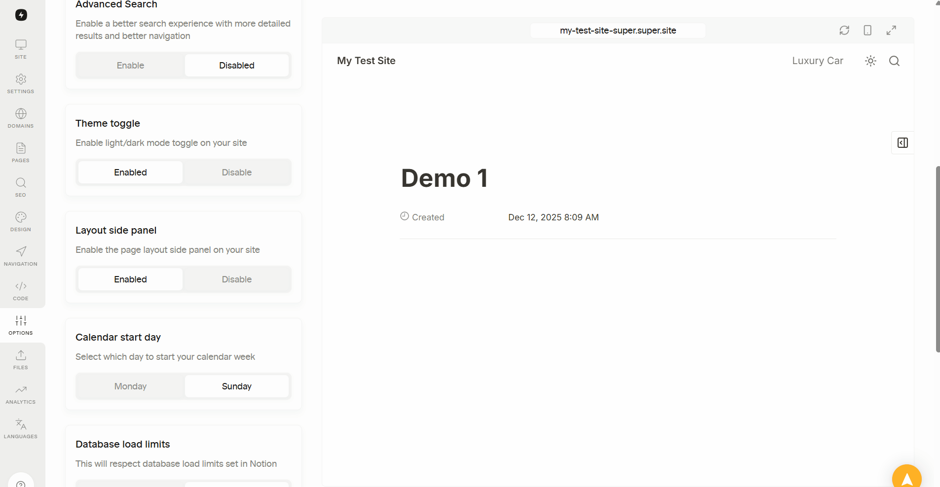This screenshot has height=487, width=940.
Task: Choose Monday as calendar start day
Action: tap(130, 386)
